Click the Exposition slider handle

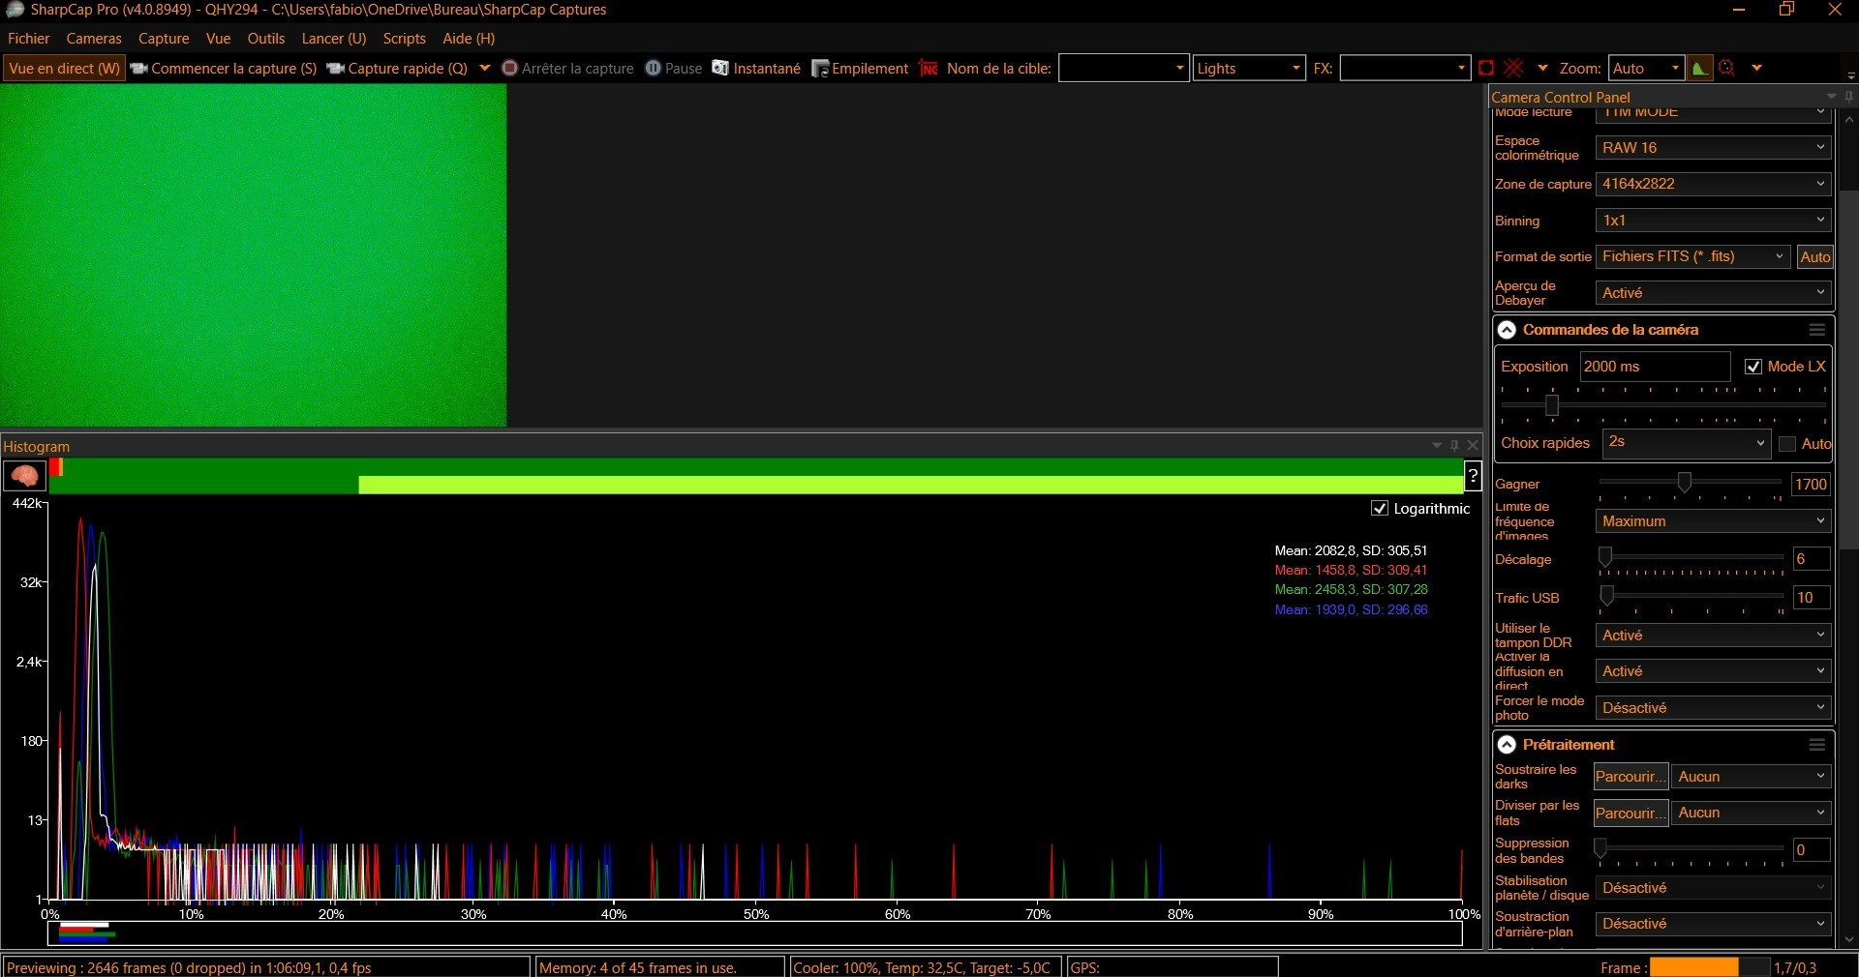click(1552, 404)
